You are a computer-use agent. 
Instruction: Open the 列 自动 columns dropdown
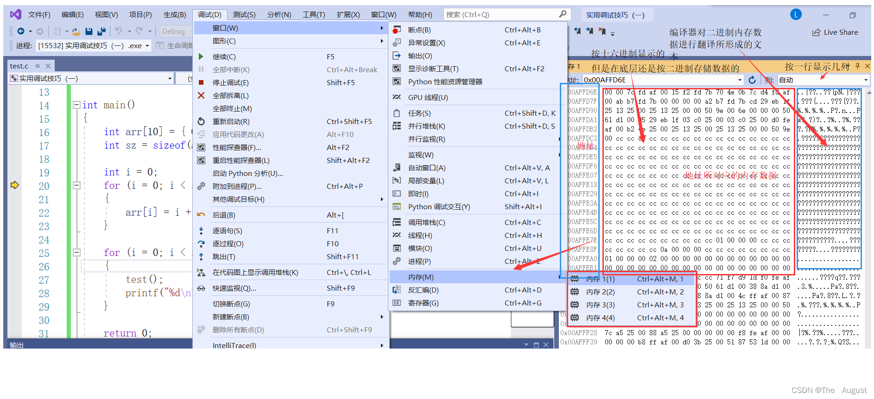(x=823, y=80)
